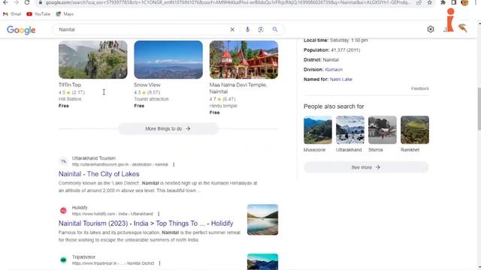Select the Mussoorie related search image
The image size is (481, 270).
pos(318,130)
